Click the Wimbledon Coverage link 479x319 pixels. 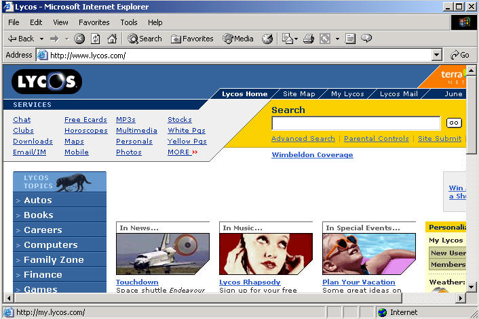312,155
